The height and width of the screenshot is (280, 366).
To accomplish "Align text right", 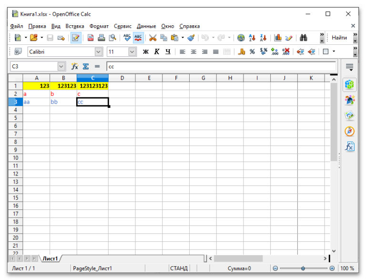I will (205, 52).
